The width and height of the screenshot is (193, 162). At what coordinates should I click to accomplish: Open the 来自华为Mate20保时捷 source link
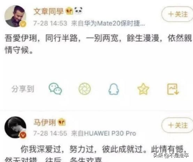pos(108,23)
